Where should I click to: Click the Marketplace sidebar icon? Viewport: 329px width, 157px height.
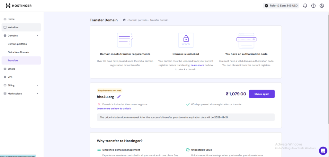tap(5, 94)
